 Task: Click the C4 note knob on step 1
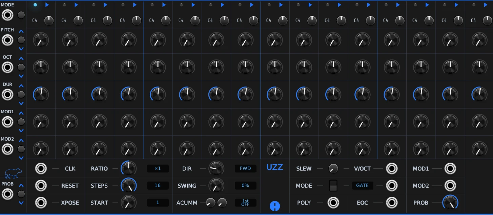49,21
